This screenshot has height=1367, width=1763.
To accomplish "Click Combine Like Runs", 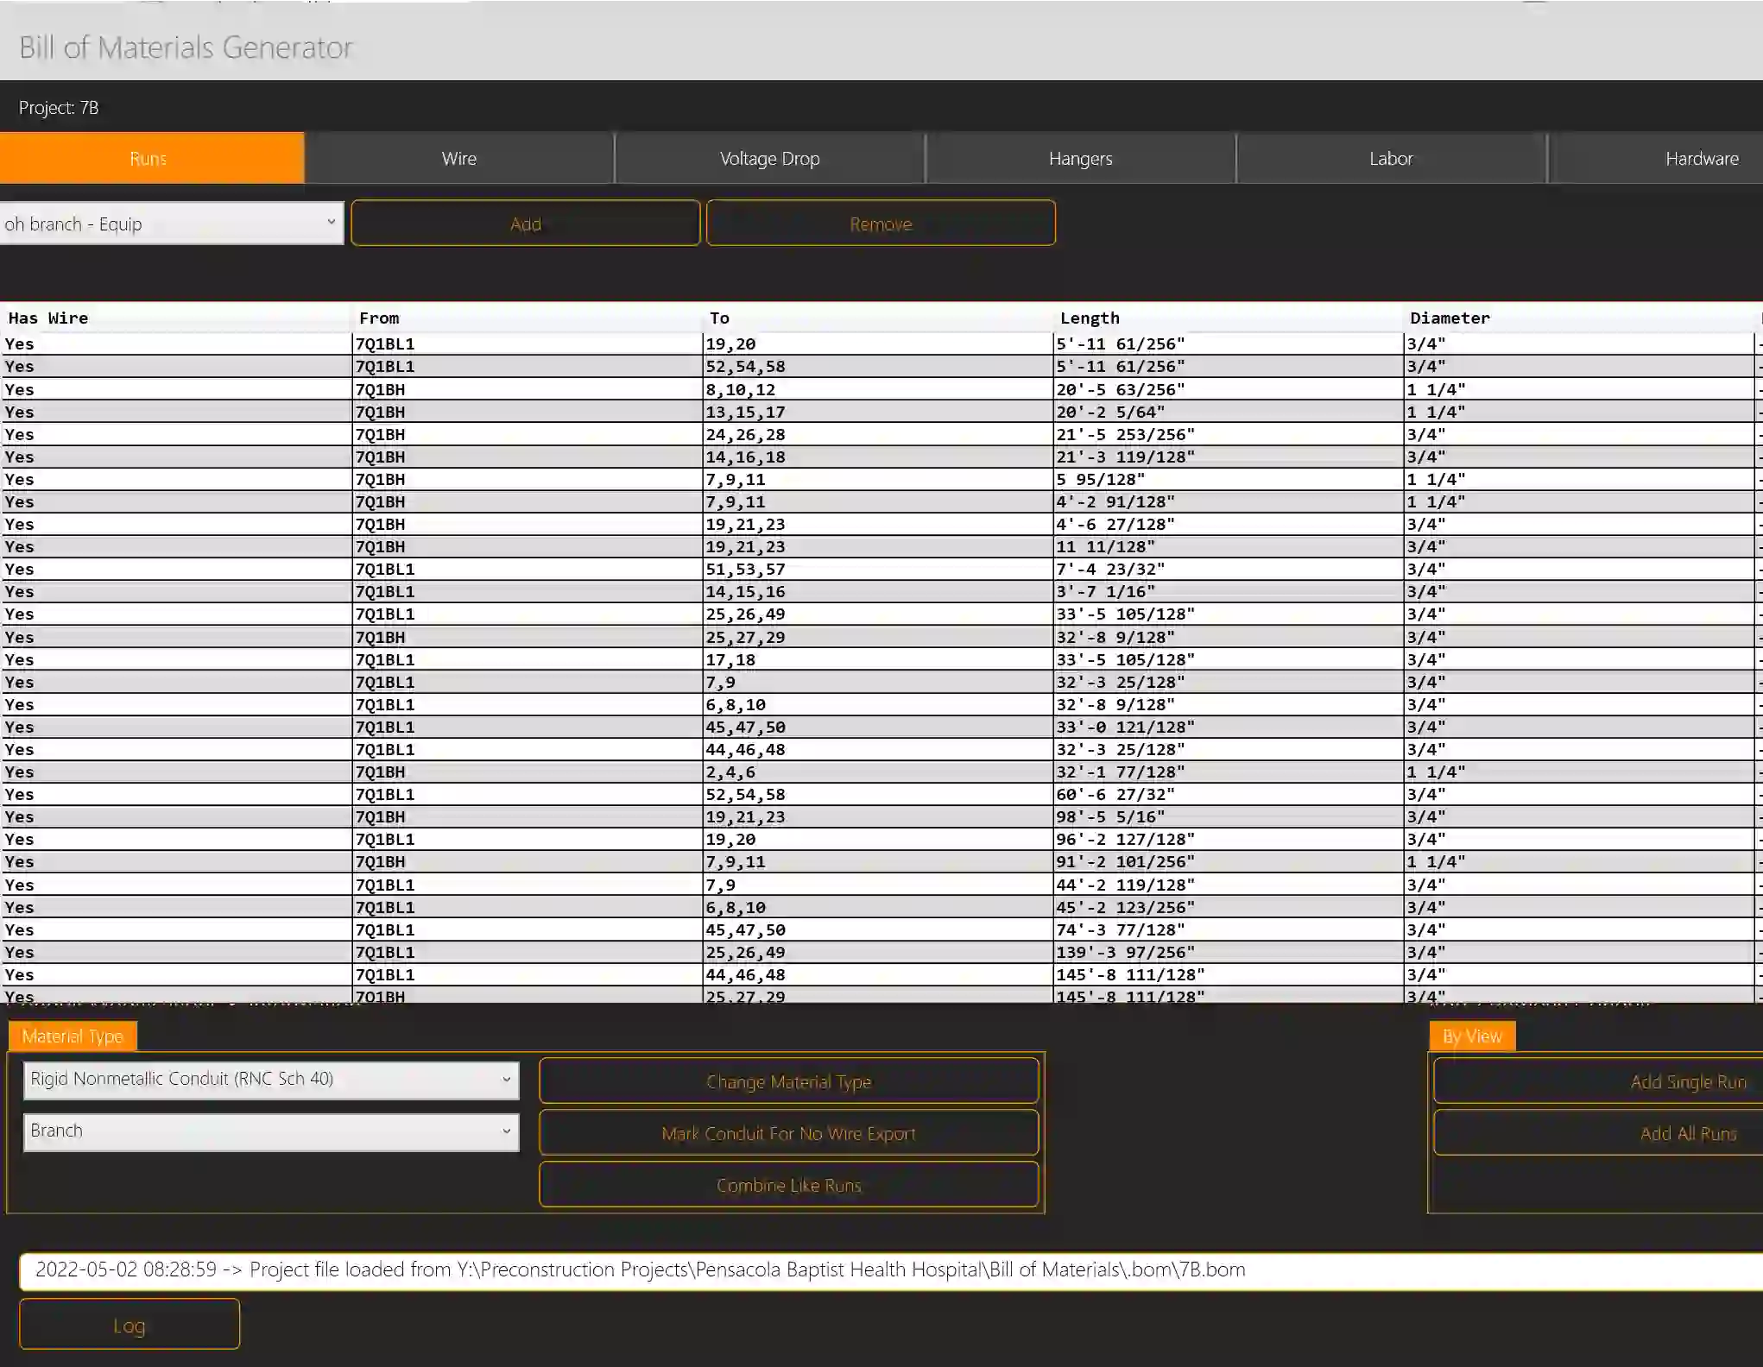I will point(788,1184).
